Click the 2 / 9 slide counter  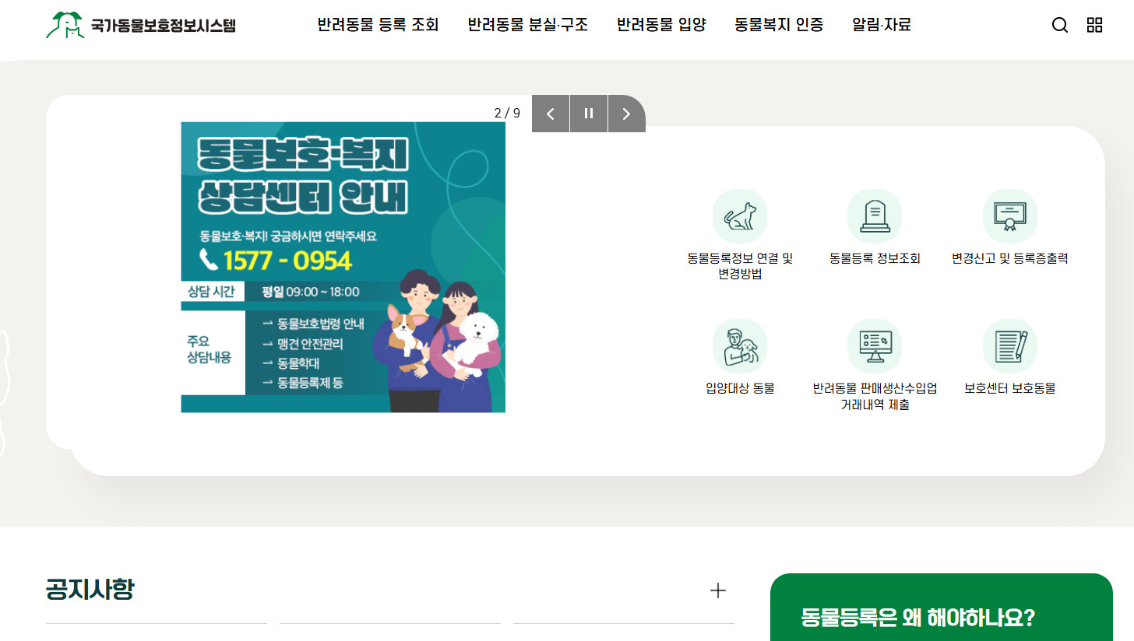[507, 114]
